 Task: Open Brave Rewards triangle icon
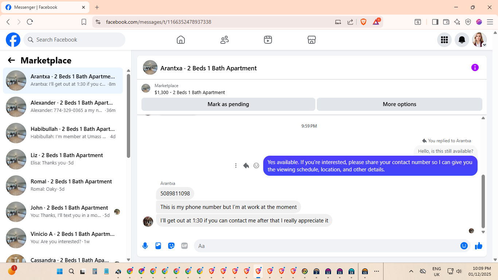tap(376, 22)
